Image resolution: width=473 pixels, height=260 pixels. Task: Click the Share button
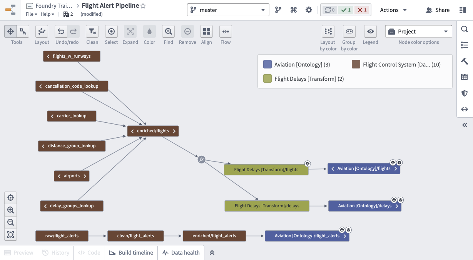[438, 10]
